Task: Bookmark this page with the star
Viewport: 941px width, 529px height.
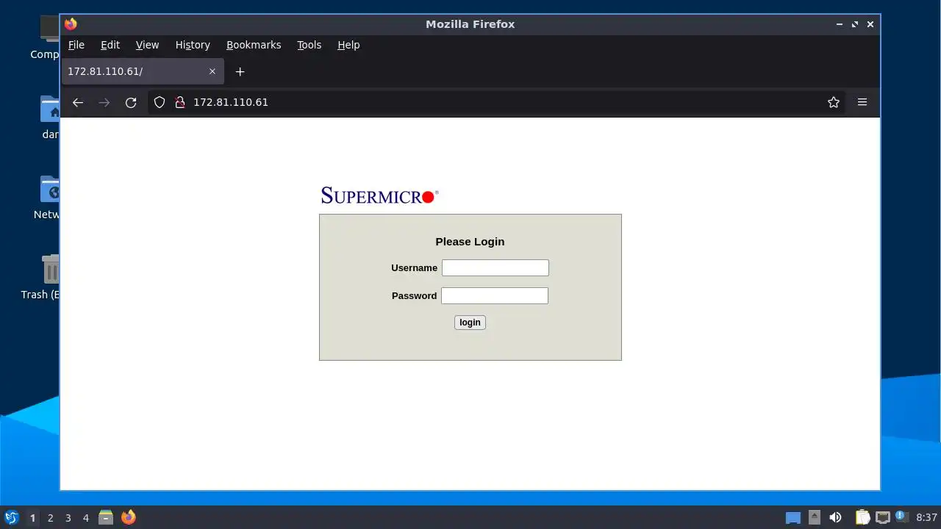Action: coord(834,103)
